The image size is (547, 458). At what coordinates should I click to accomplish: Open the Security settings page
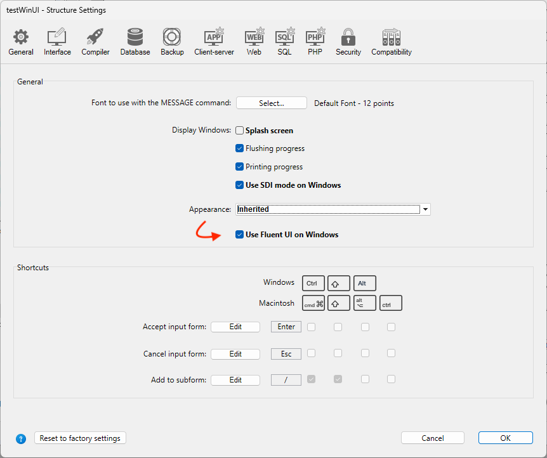tap(348, 42)
